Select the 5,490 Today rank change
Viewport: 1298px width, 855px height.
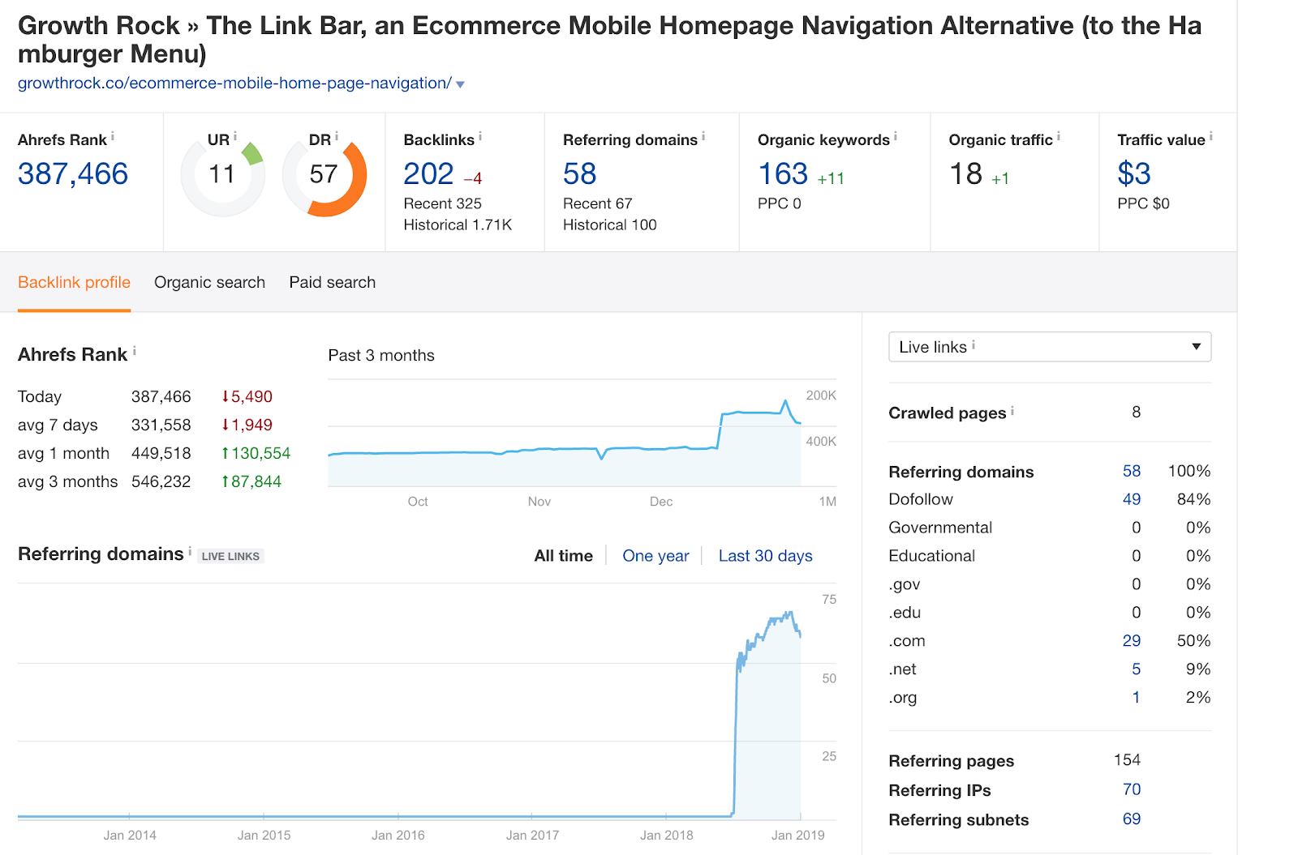(x=247, y=397)
